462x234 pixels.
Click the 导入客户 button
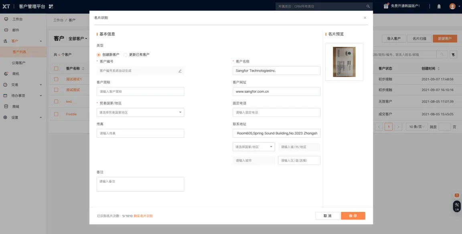click(394, 38)
